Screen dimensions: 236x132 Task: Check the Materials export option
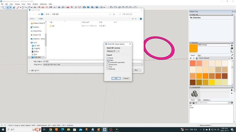(107, 69)
